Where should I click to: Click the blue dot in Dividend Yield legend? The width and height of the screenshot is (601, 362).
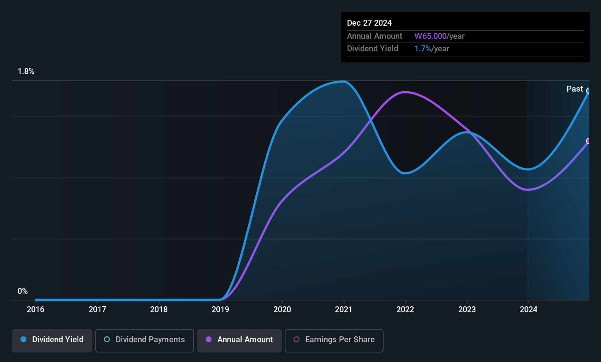coord(23,340)
